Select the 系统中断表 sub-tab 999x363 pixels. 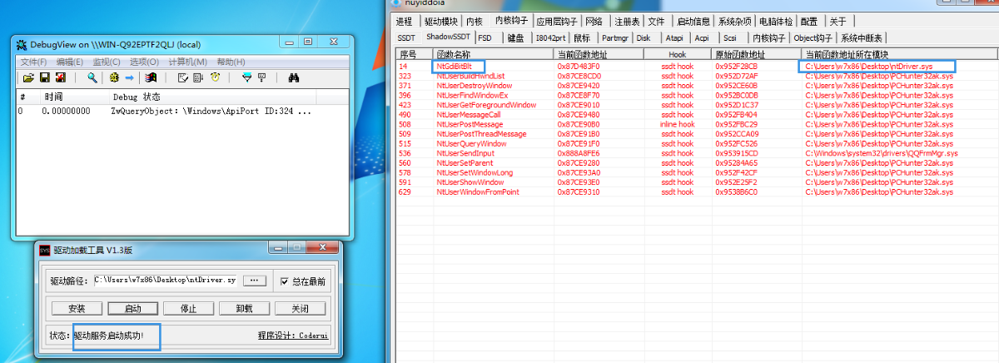(x=862, y=37)
